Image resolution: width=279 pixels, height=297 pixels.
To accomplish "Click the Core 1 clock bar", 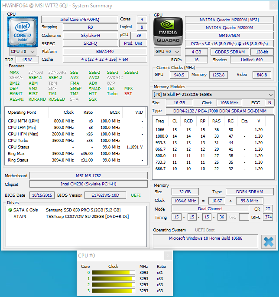I will click(x=114, y=279).
